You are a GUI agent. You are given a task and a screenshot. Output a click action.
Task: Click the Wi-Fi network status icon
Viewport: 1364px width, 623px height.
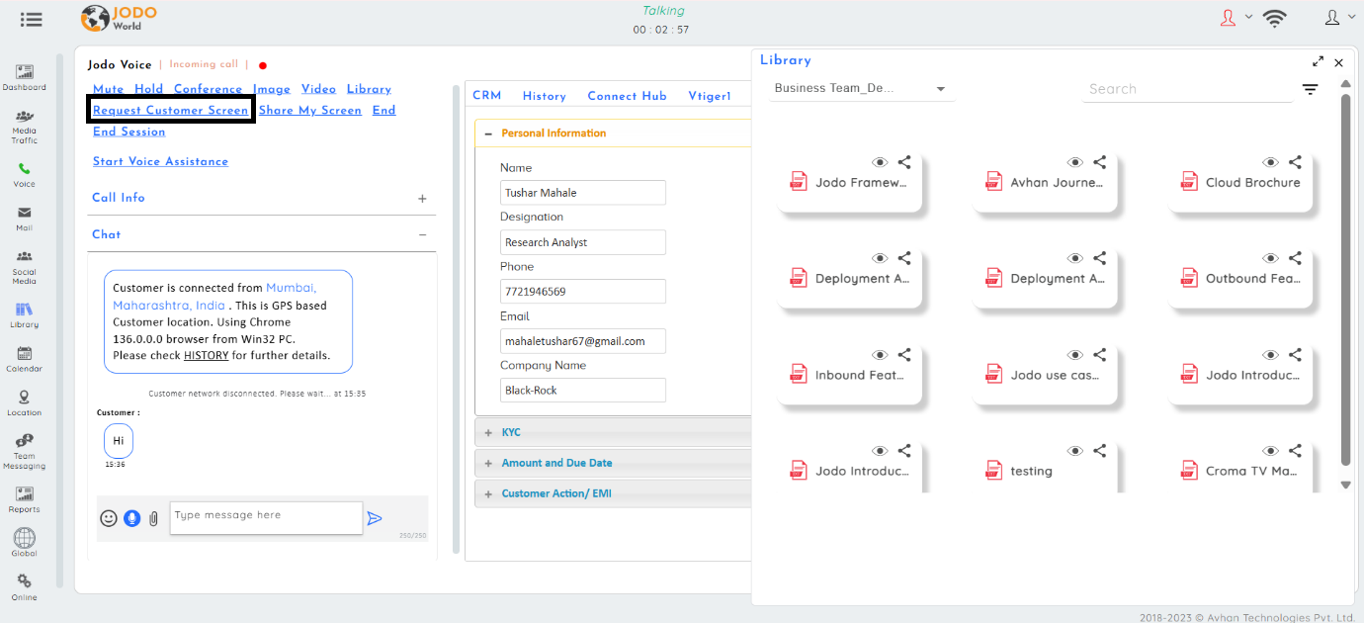point(1275,18)
